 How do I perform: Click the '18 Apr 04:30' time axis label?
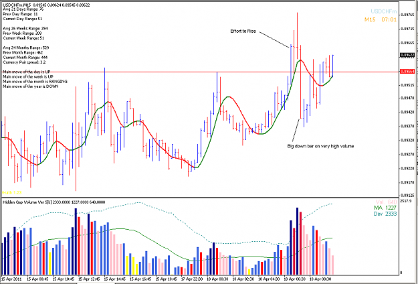point(268,279)
